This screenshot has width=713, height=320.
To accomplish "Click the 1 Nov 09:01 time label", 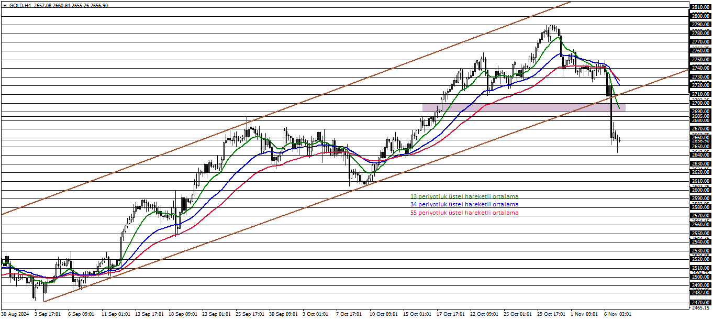I will click(584, 314).
